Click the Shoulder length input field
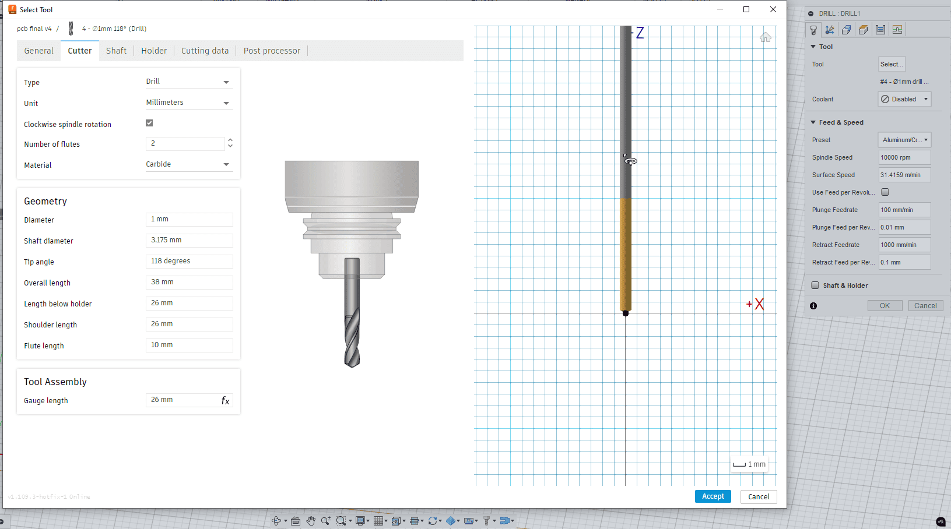 pyautogui.click(x=189, y=324)
